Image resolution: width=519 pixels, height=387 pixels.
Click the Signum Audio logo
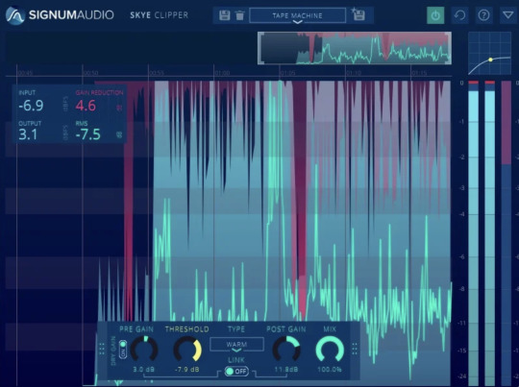coord(60,15)
